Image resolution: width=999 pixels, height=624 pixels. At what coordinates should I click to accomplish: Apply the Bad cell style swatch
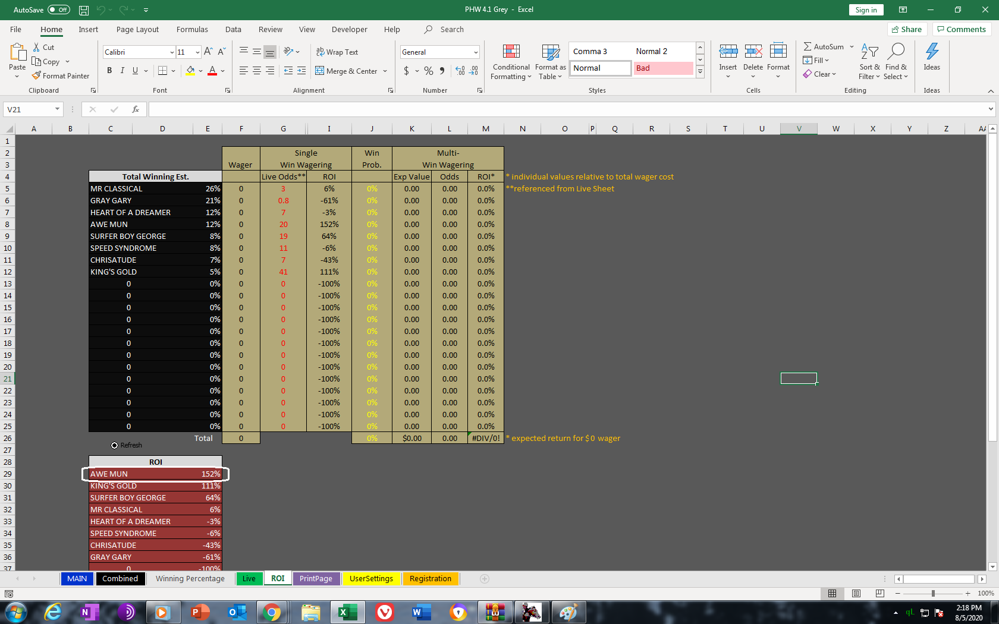[x=663, y=68]
